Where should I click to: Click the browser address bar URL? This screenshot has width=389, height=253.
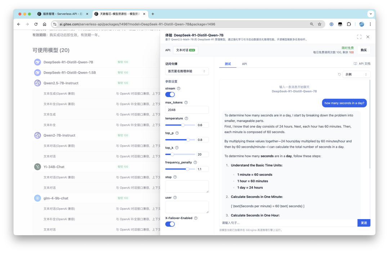[138, 24]
